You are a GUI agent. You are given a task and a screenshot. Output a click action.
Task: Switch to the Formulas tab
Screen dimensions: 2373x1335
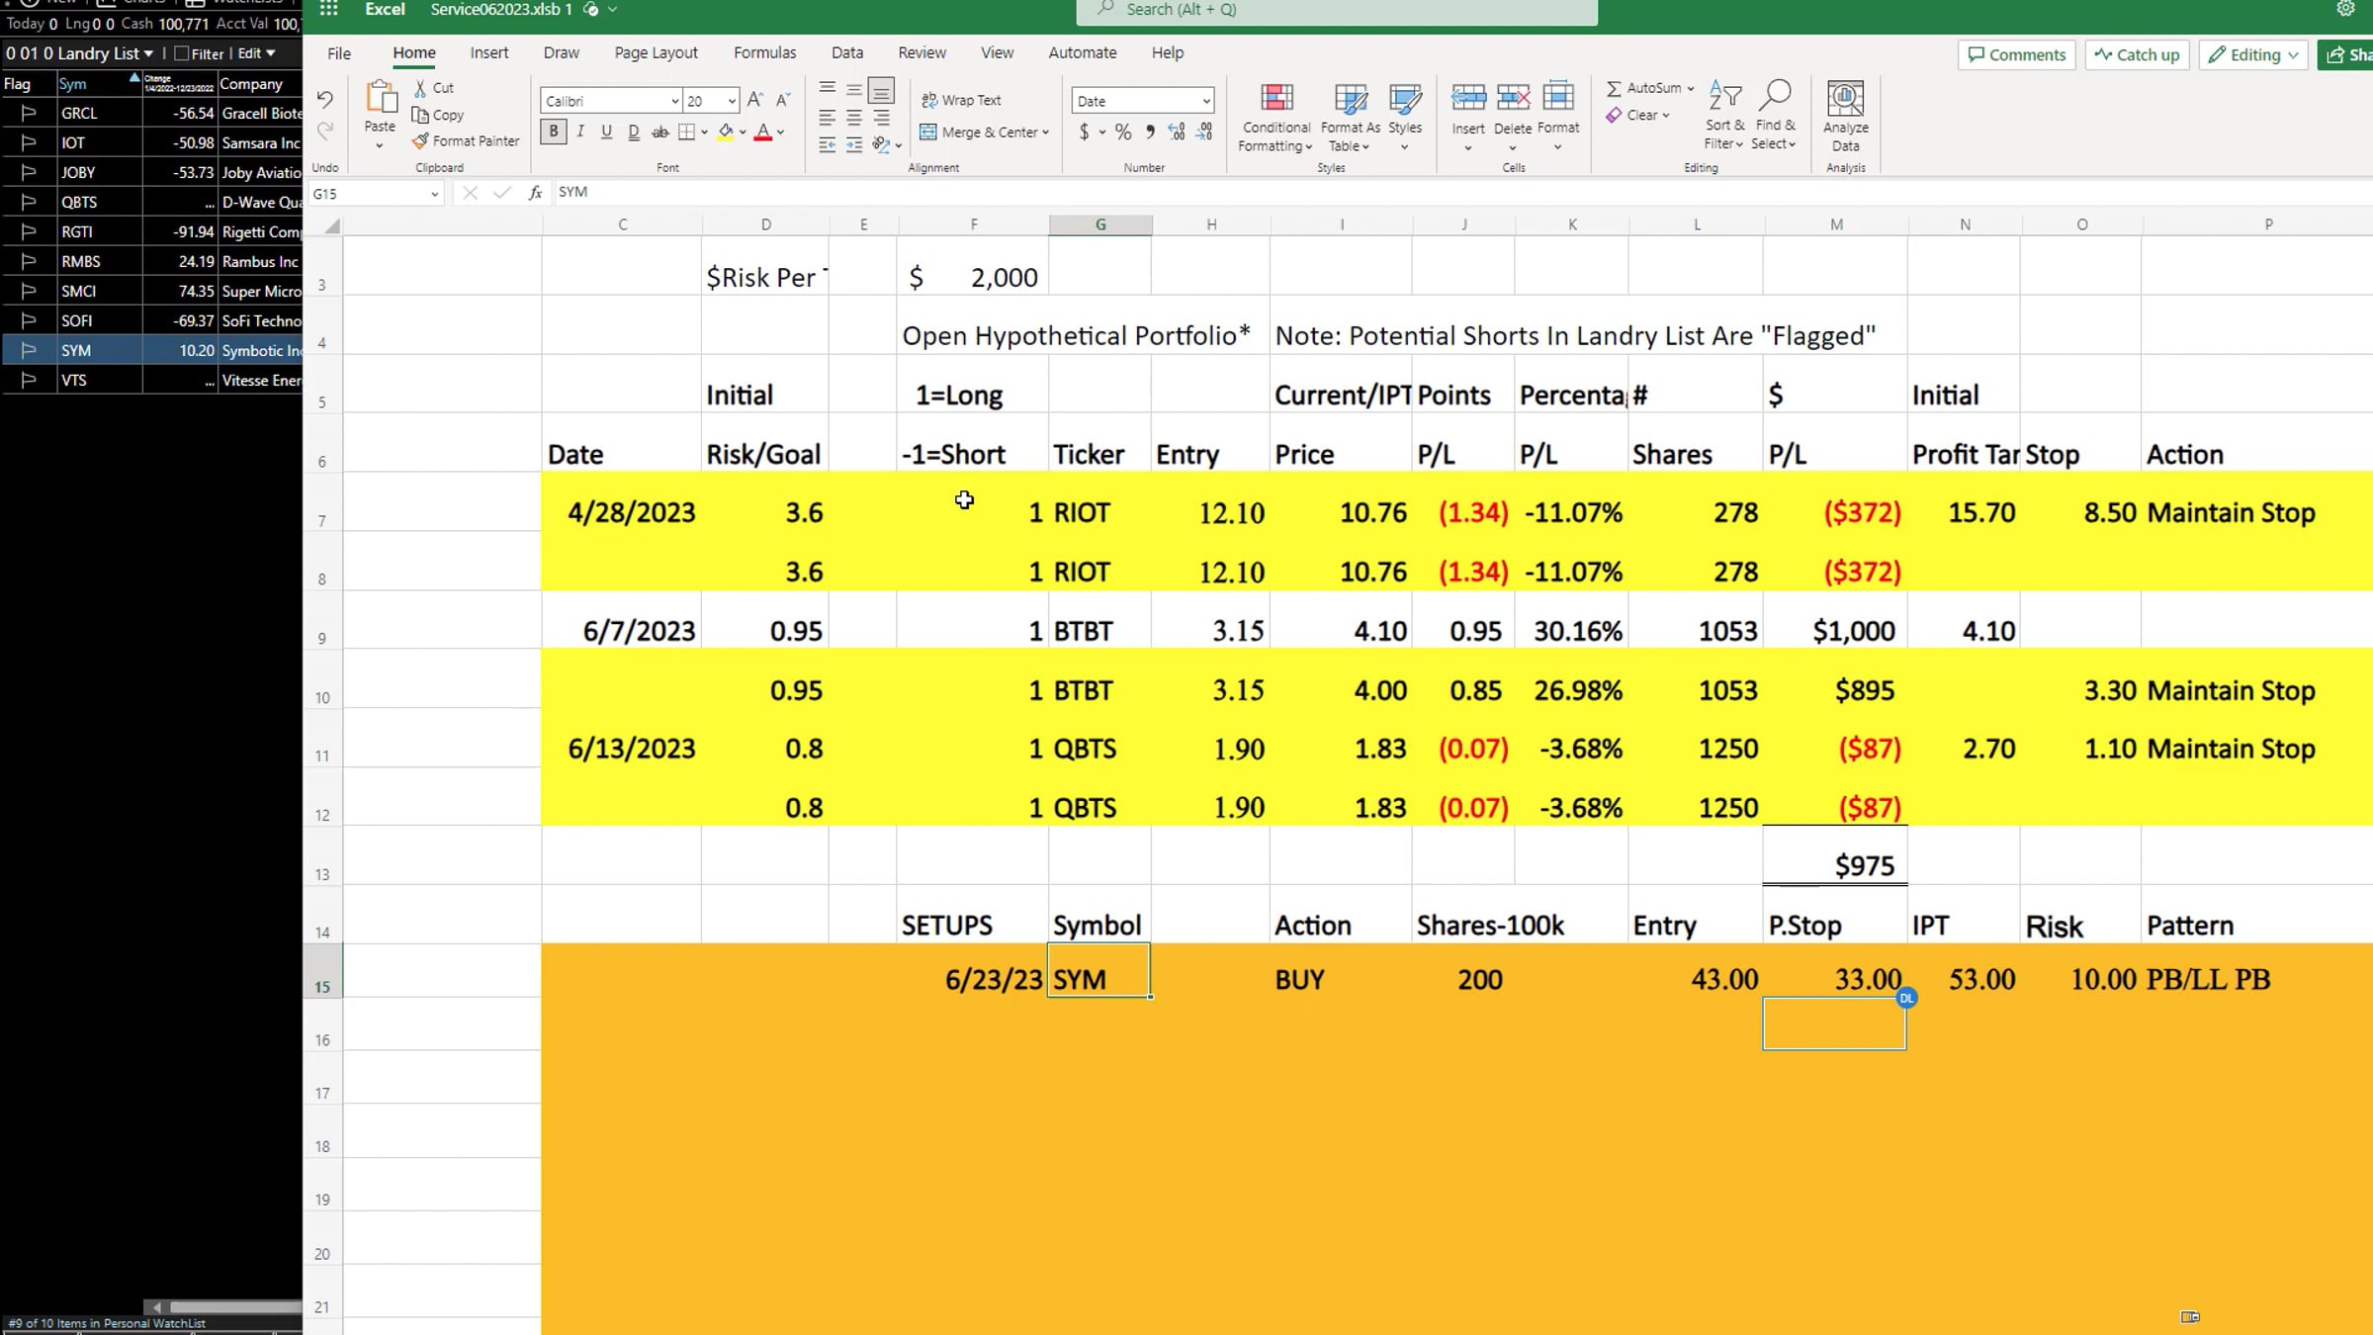click(764, 53)
